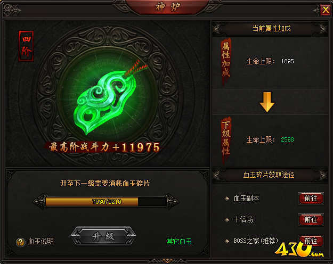Image resolution: width=333 pixels, height=264 pixels.
Task: Click the 7030/9210 shard progress bar
Action: pos(106,202)
